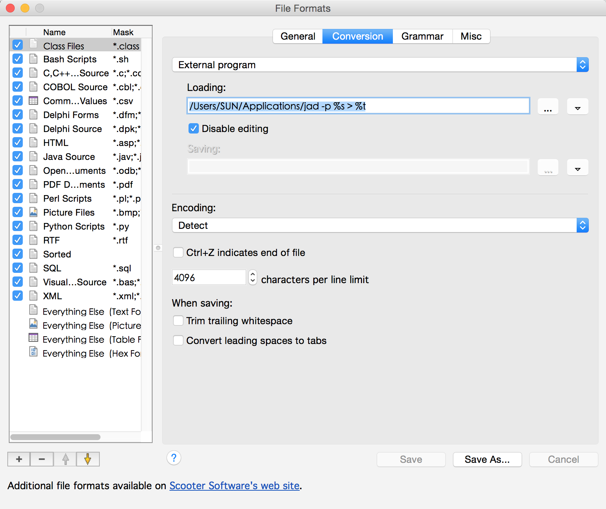Open help with the question mark icon
606x509 pixels.
(174, 458)
